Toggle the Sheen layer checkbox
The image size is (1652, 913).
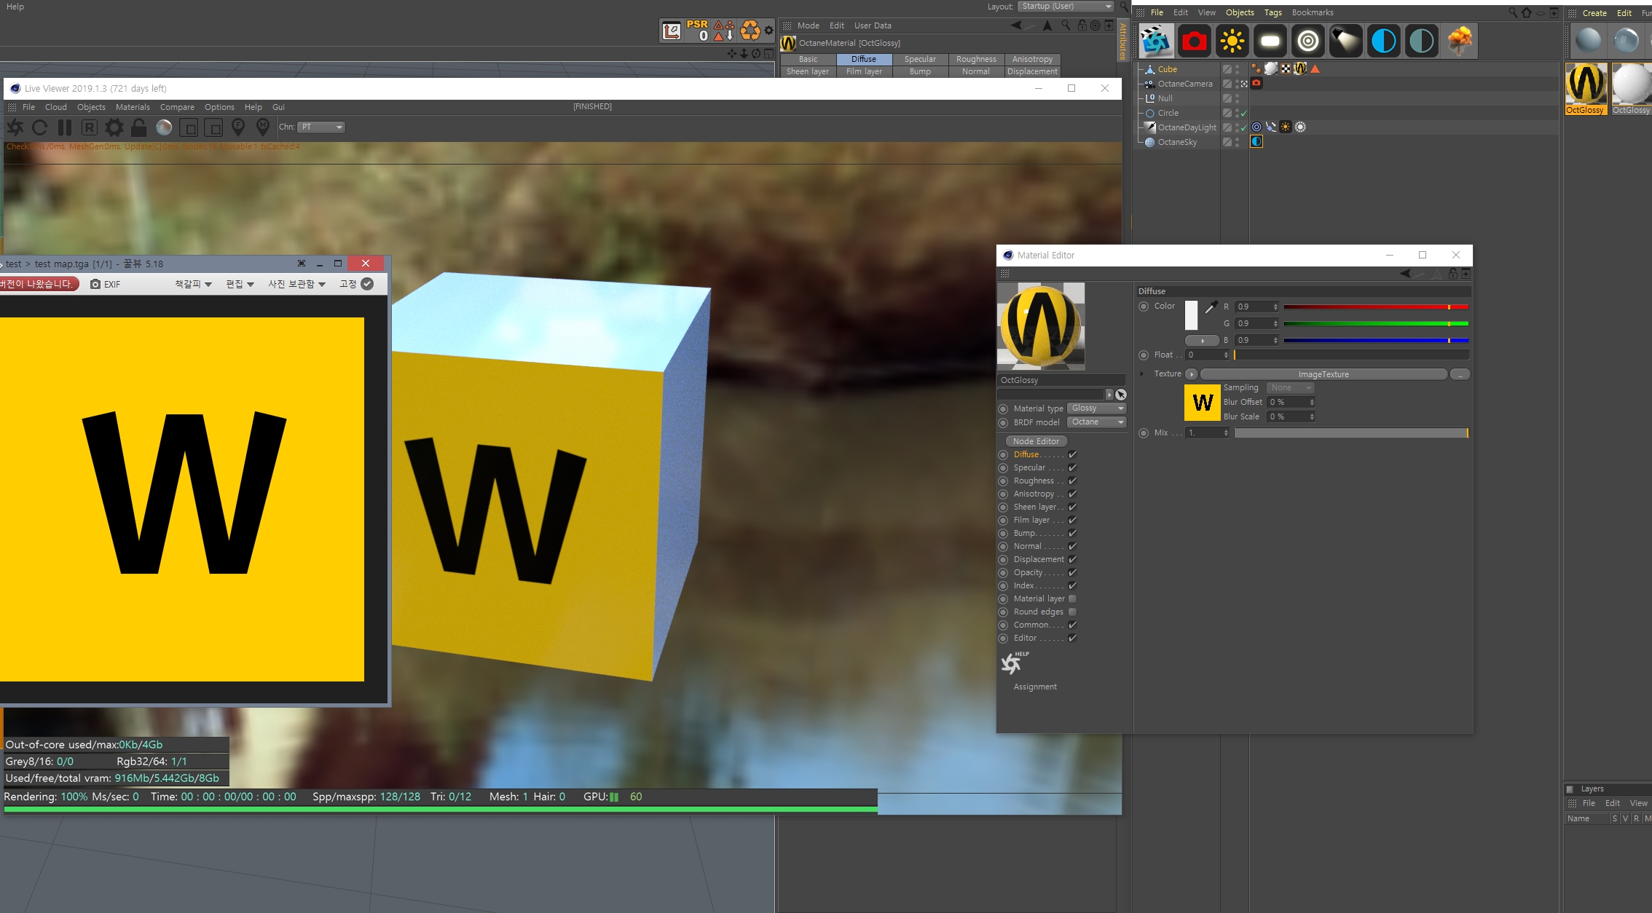click(x=1072, y=507)
